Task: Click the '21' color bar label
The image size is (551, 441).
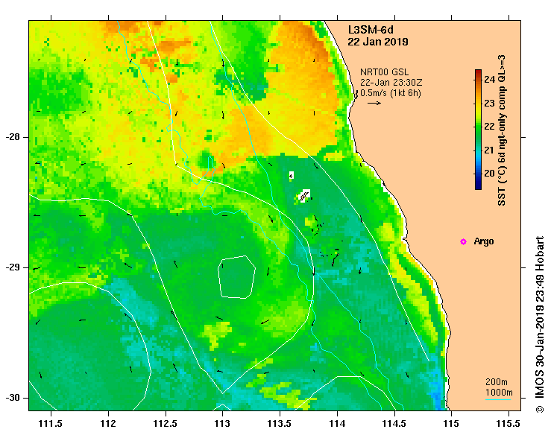Action: (x=490, y=150)
